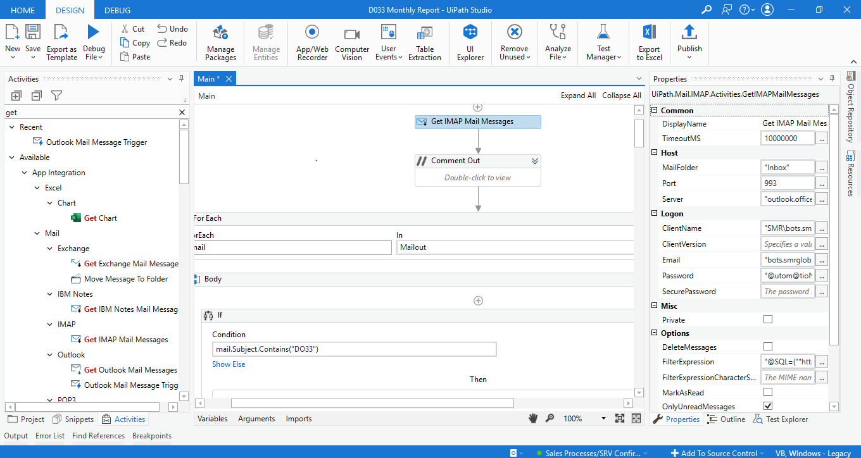Click Export as Template icon
This screenshot has height=458, width=861.
(61, 32)
